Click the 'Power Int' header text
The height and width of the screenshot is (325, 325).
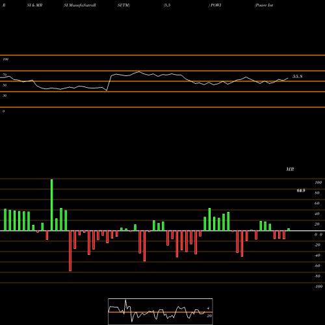[264, 5]
